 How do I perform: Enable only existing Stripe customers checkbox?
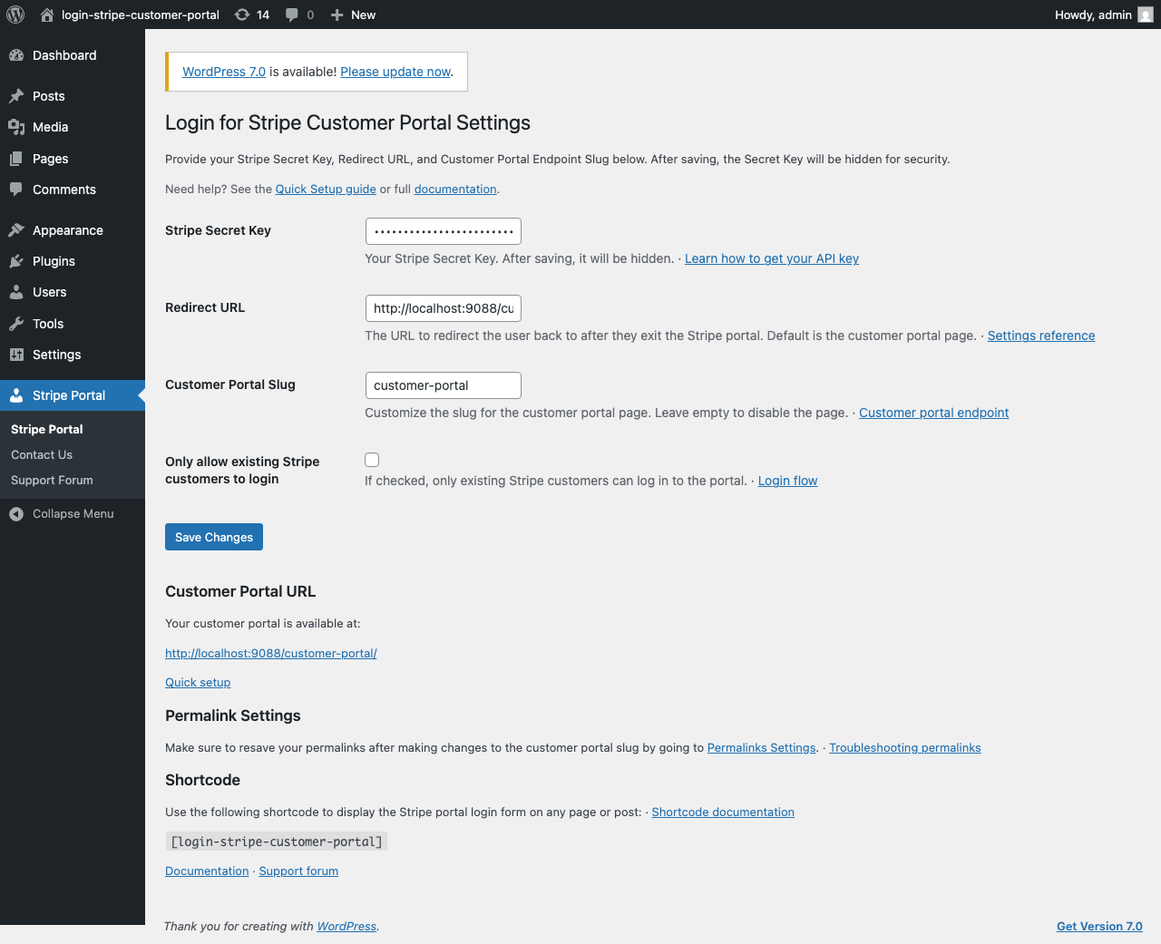[372, 460]
